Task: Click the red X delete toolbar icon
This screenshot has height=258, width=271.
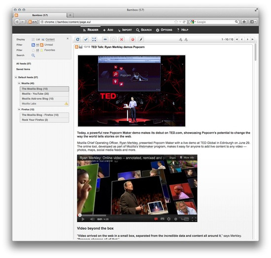Action: click(122, 39)
